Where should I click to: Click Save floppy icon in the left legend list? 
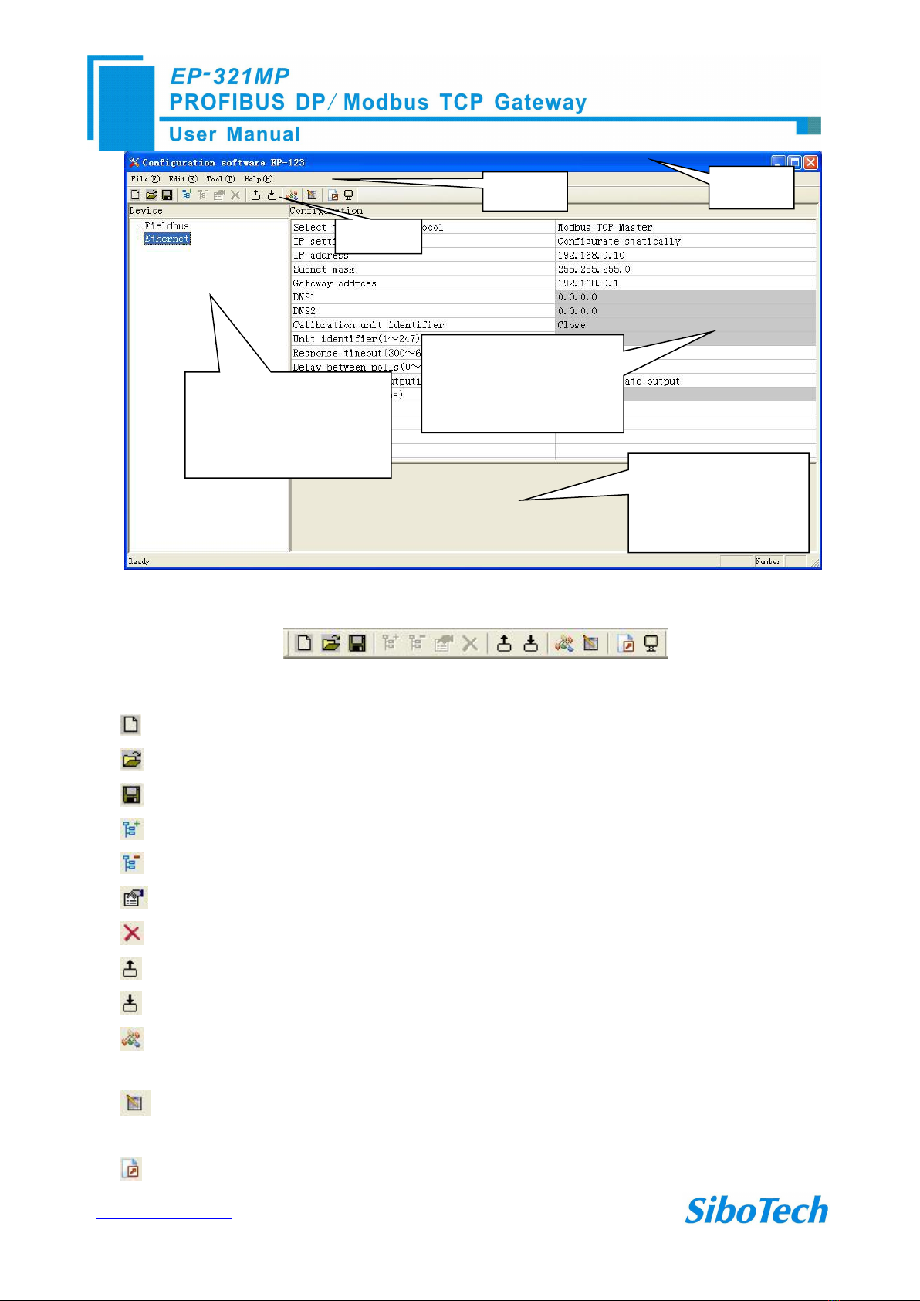[x=131, y=794]
